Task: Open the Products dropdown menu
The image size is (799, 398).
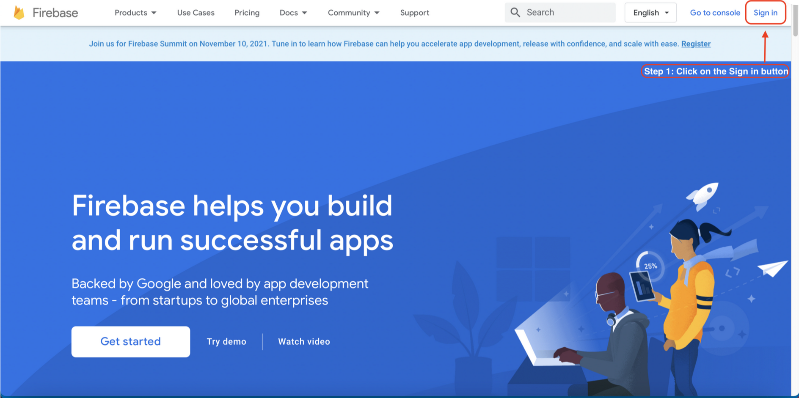Action: coord(135,13)
